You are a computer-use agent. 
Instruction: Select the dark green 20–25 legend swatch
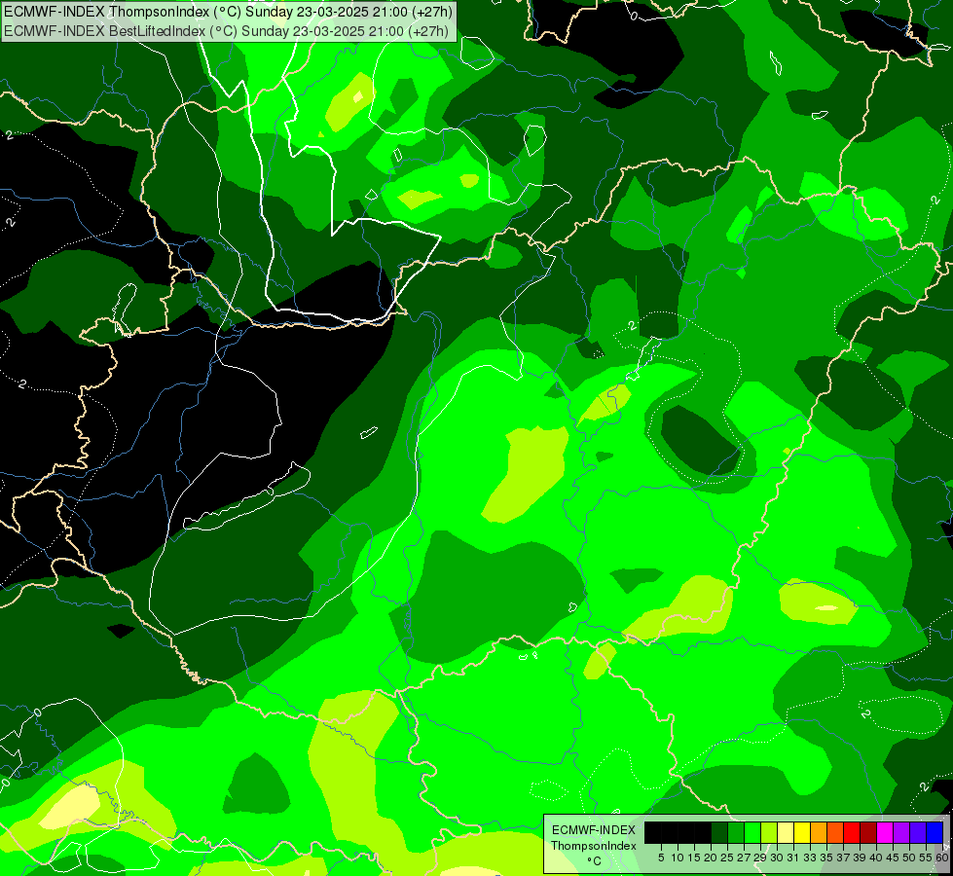[x=719, y=832]
